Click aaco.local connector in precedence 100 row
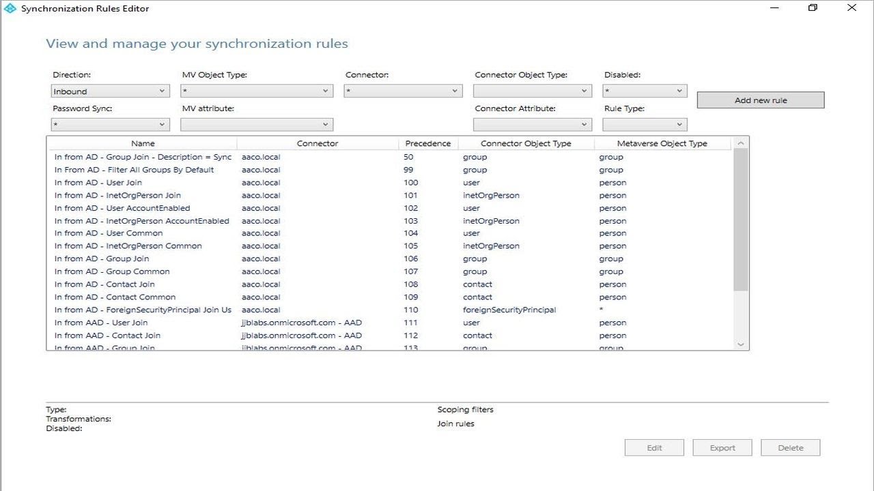The height and width of the screenshot is (491, 874). coord(261,183)
